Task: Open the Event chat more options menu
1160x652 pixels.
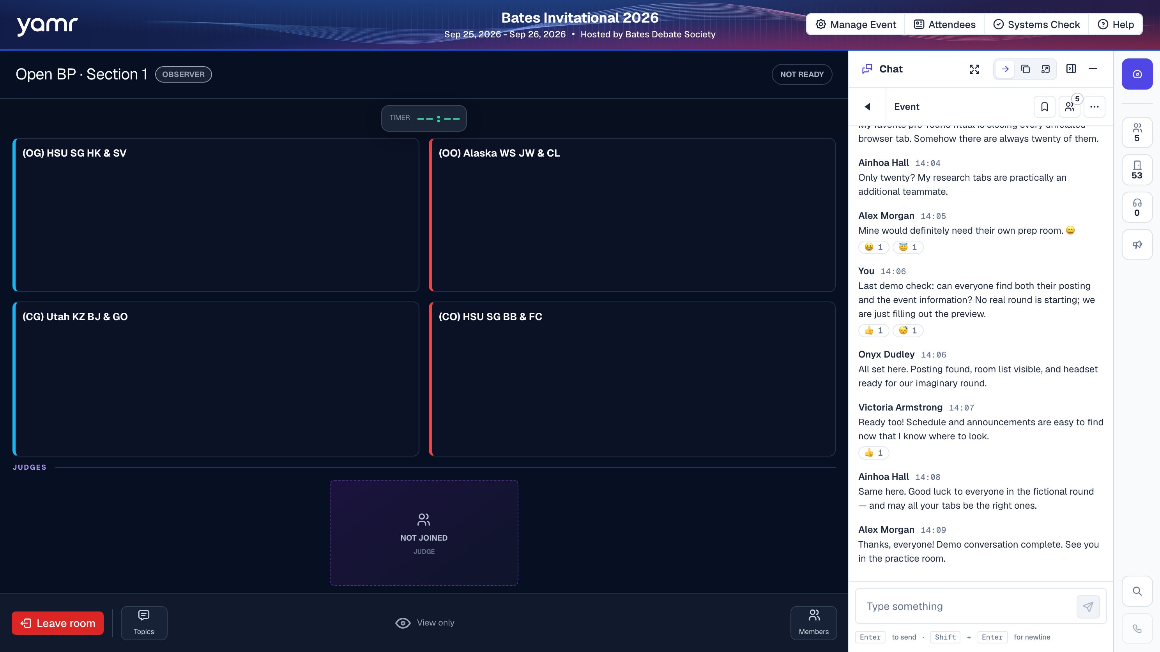Action: (1094, 107)
